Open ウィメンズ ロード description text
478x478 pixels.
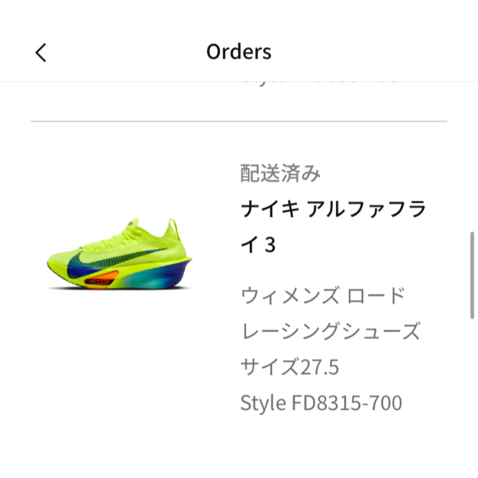pyautogui.click(x=322, y=295)
